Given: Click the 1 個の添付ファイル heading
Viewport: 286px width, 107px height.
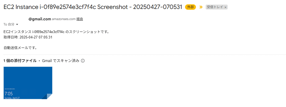Looking at the screenshot, I should (20, 61).
